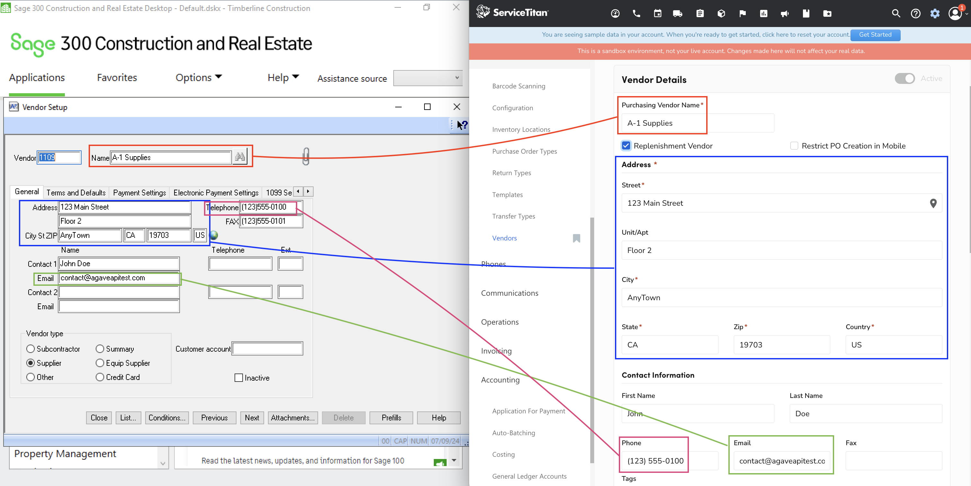Open the ServiceTitan dashboard gauge icon
971x486 pixels.
tap(615, 14)
